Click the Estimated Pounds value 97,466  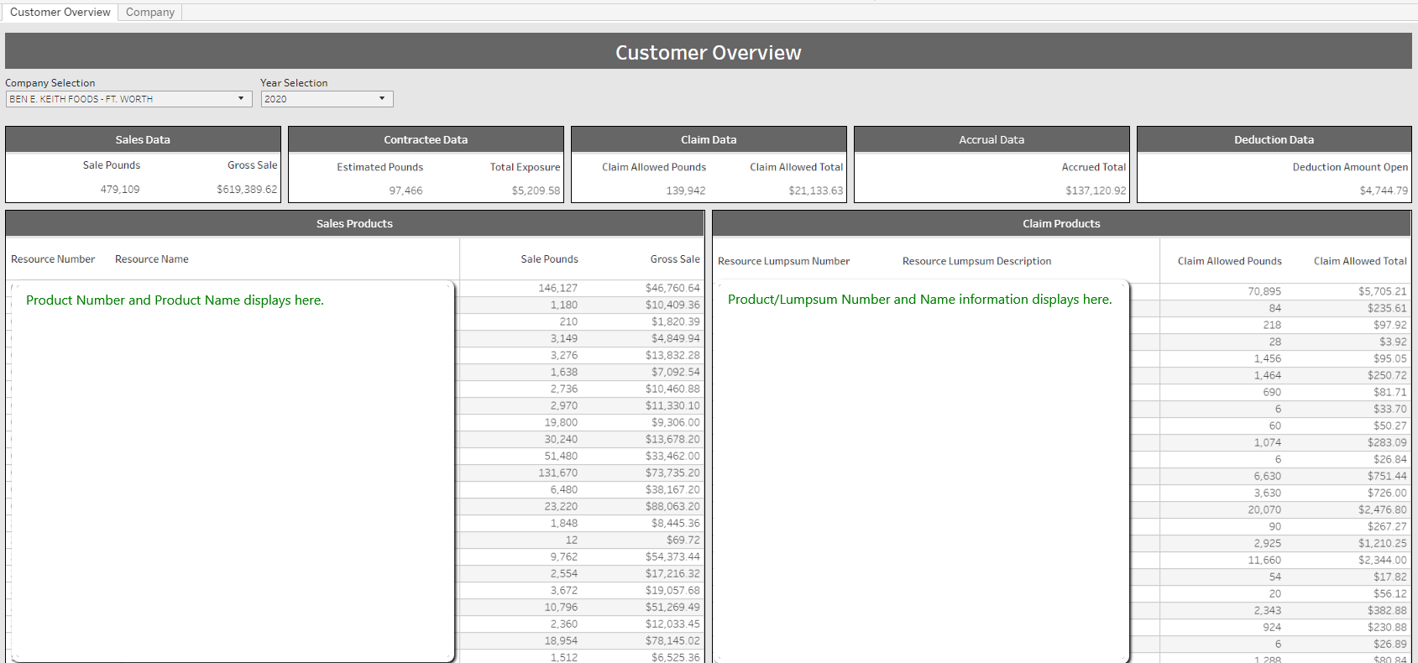[x=406, y=191]
